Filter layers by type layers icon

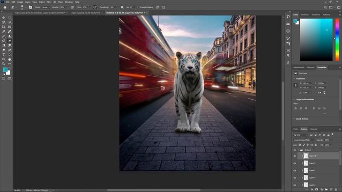(x=320, y=135)
